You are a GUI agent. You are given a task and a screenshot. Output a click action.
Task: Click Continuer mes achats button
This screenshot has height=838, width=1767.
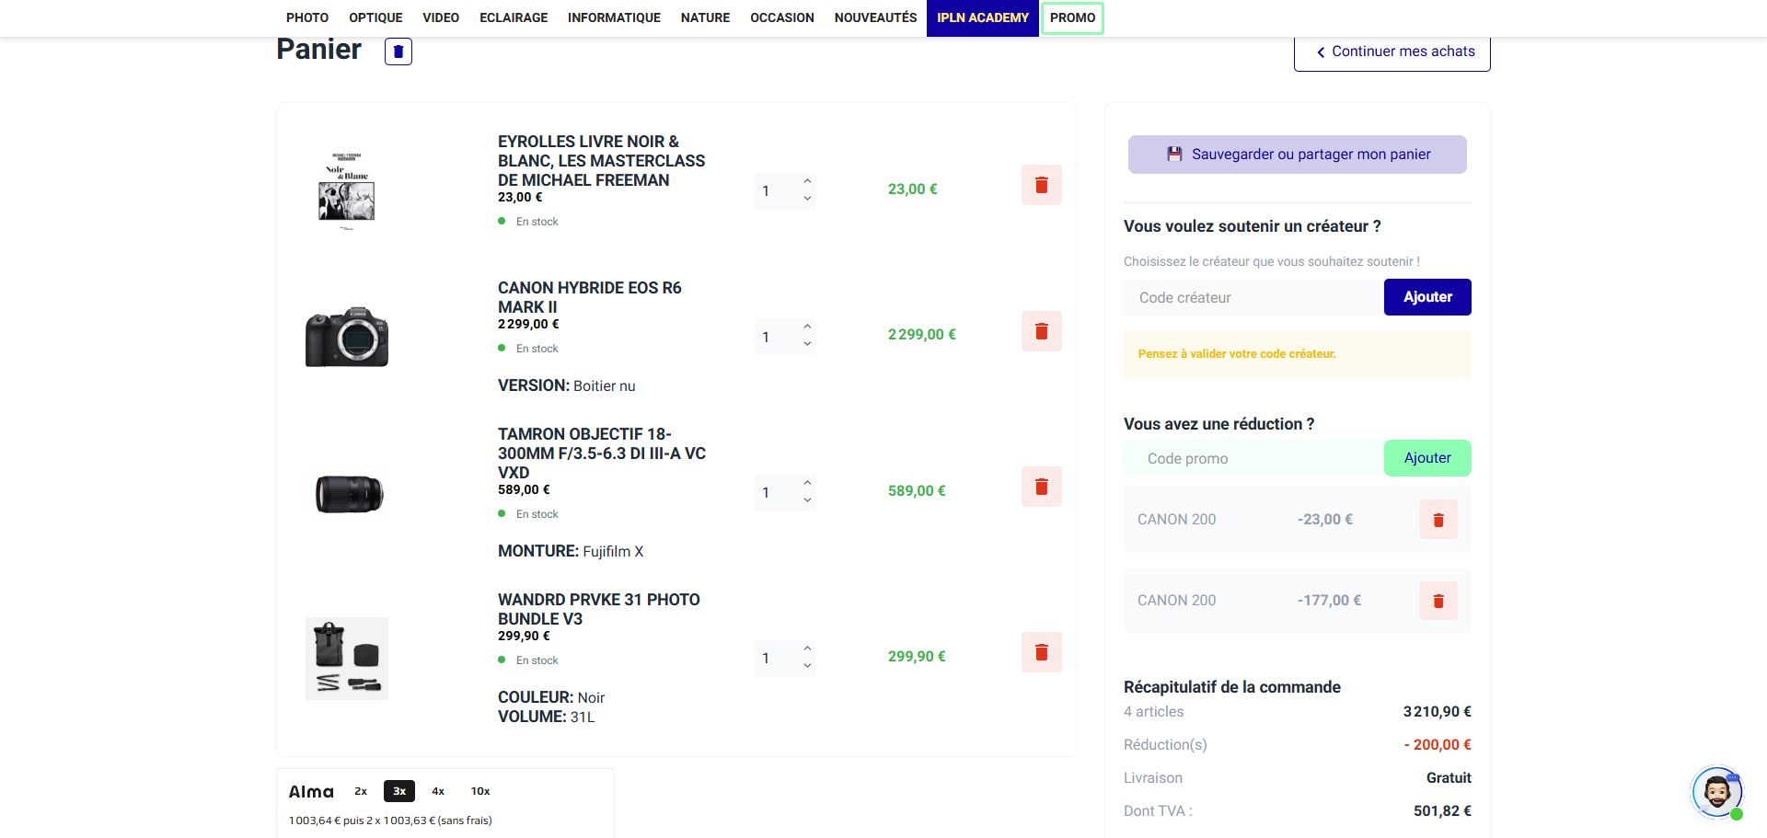pyautogui.click(x=1392, y=52)
